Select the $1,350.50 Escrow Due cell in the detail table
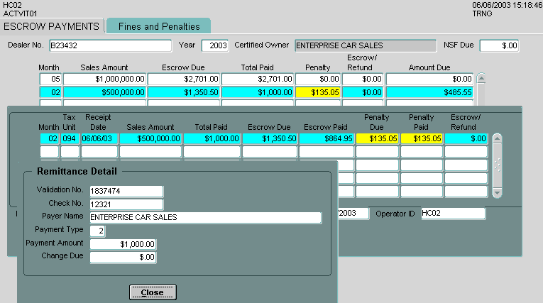 (x=270, y=138)
